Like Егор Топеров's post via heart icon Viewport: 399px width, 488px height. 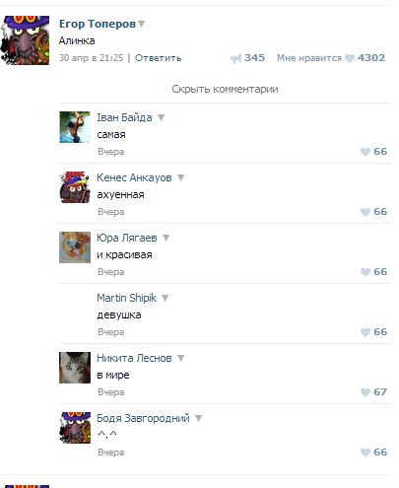350,58
